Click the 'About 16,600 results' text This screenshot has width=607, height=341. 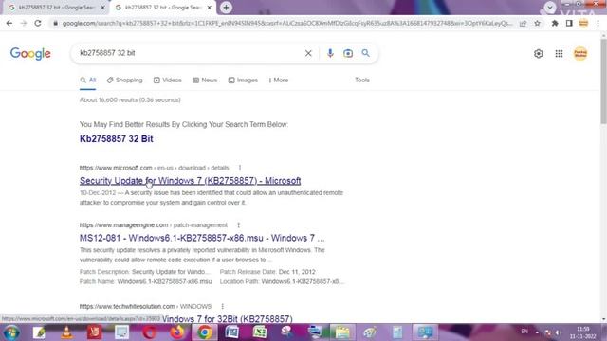coord(130,100)
